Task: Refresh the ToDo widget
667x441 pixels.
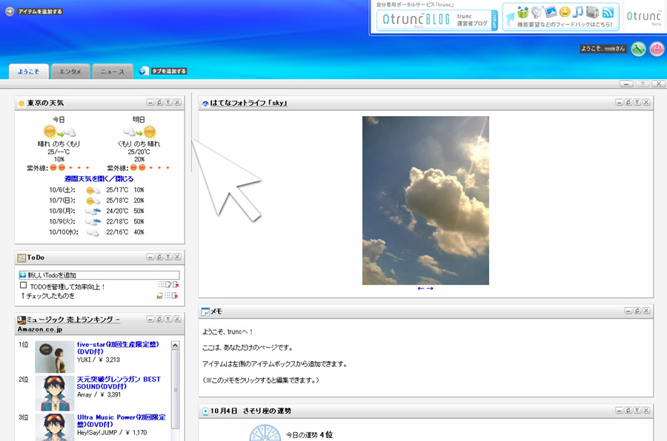Action: pos(159,257)
